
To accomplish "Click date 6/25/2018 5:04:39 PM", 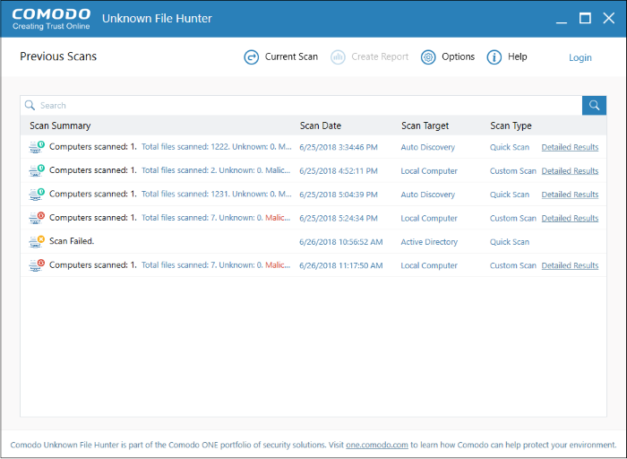I will pyautogui.click(x=339, y=195).
